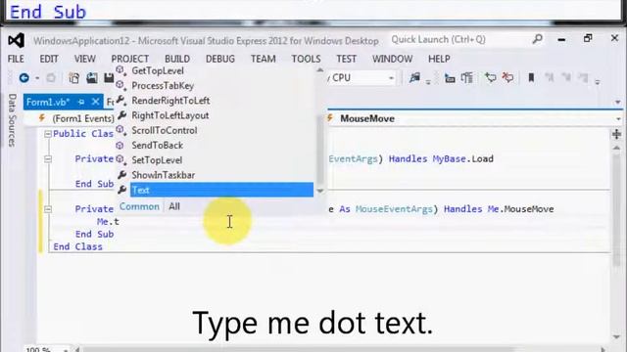Open the Data Sources side panel
Viewport: 627px width, 352px height.
[12, 120]
